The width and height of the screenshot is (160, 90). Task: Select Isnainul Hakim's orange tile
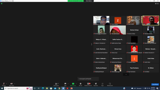point(134,58)
